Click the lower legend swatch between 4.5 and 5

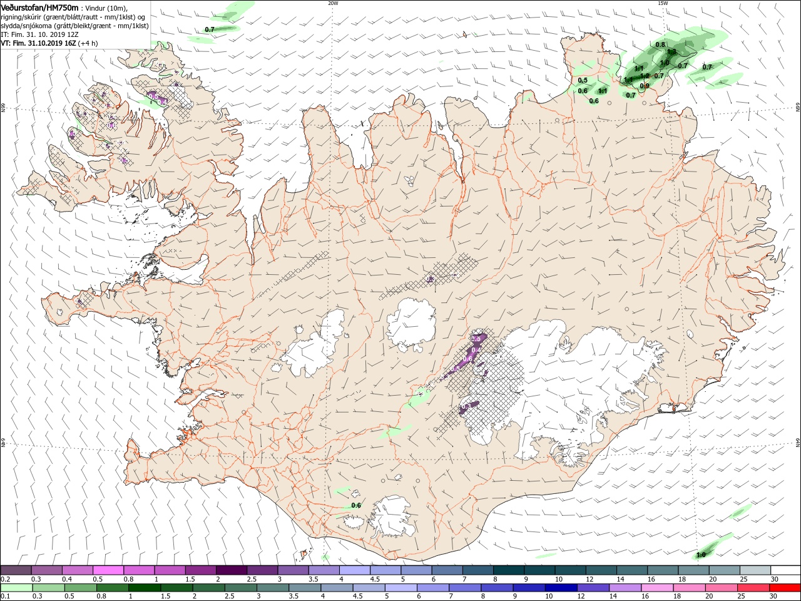[x=369, y=588]
